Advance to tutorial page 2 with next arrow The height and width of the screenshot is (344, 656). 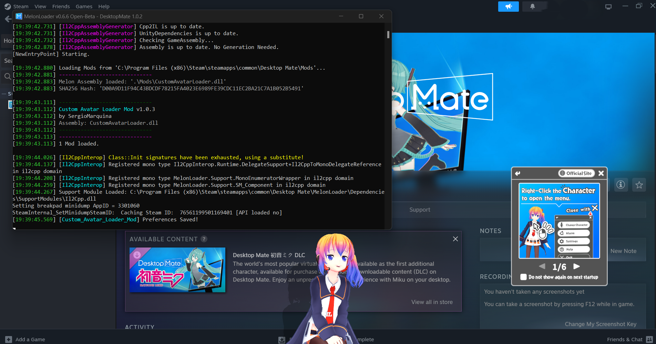(577, 266)
